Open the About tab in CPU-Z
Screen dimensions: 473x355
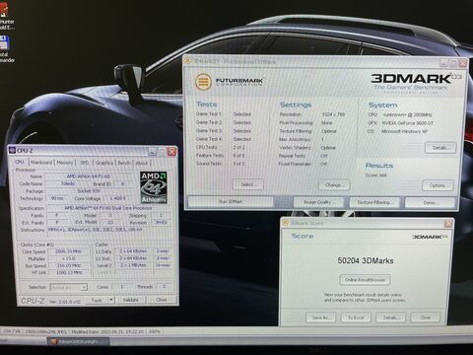142,163
